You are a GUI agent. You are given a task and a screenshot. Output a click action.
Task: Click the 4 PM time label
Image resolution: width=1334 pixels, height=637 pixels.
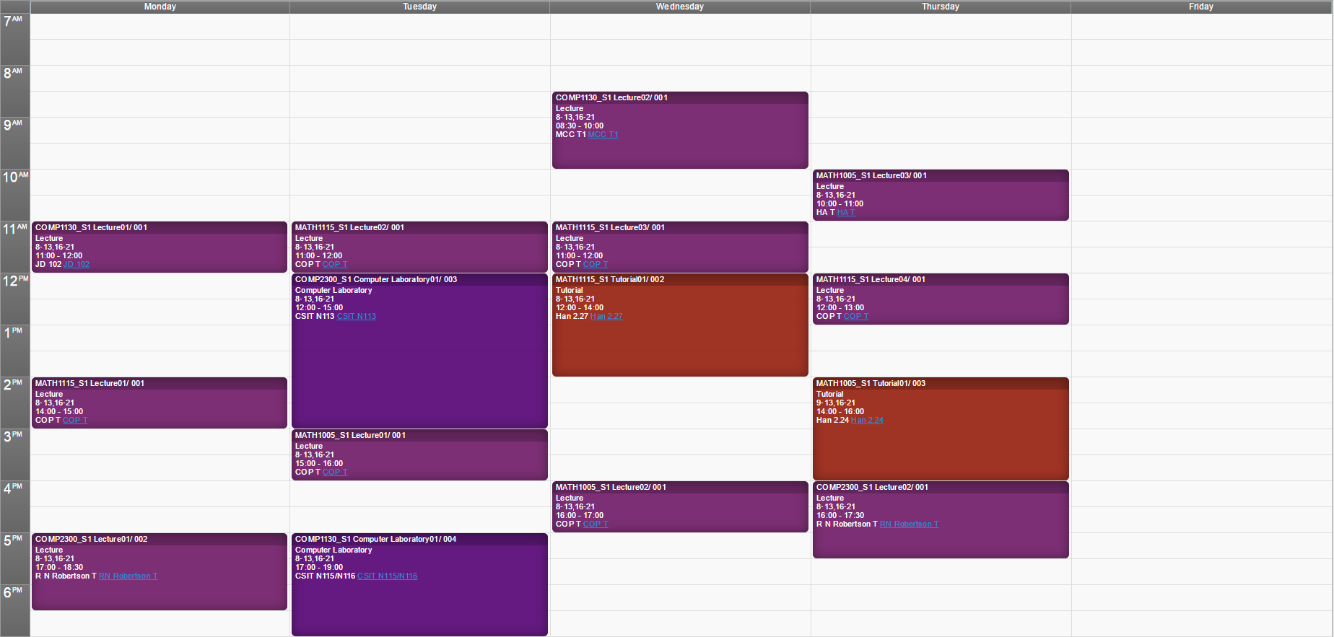pos(13,488)
